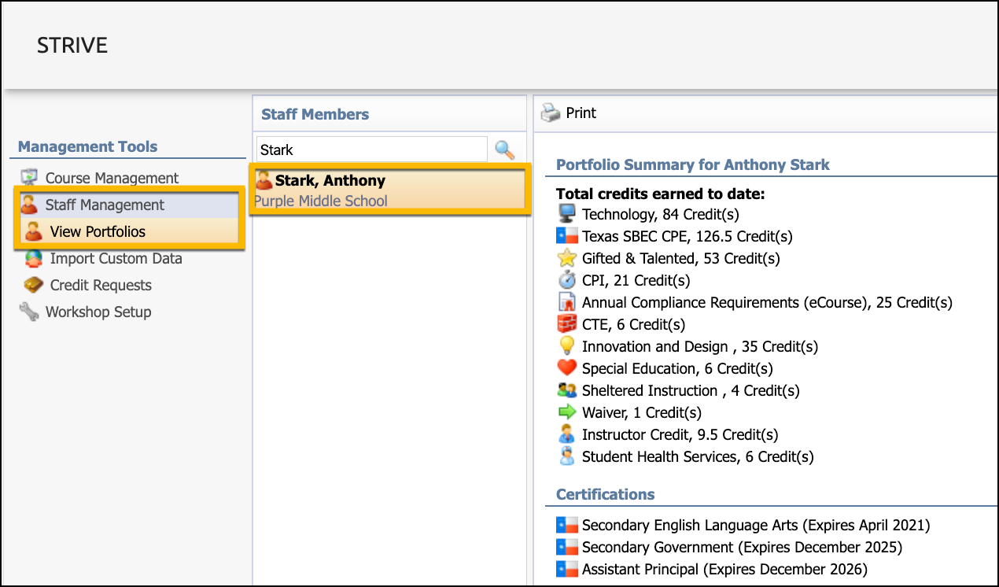
Task: Click inside the staff search field containing Stark
Action: point(372,150)
